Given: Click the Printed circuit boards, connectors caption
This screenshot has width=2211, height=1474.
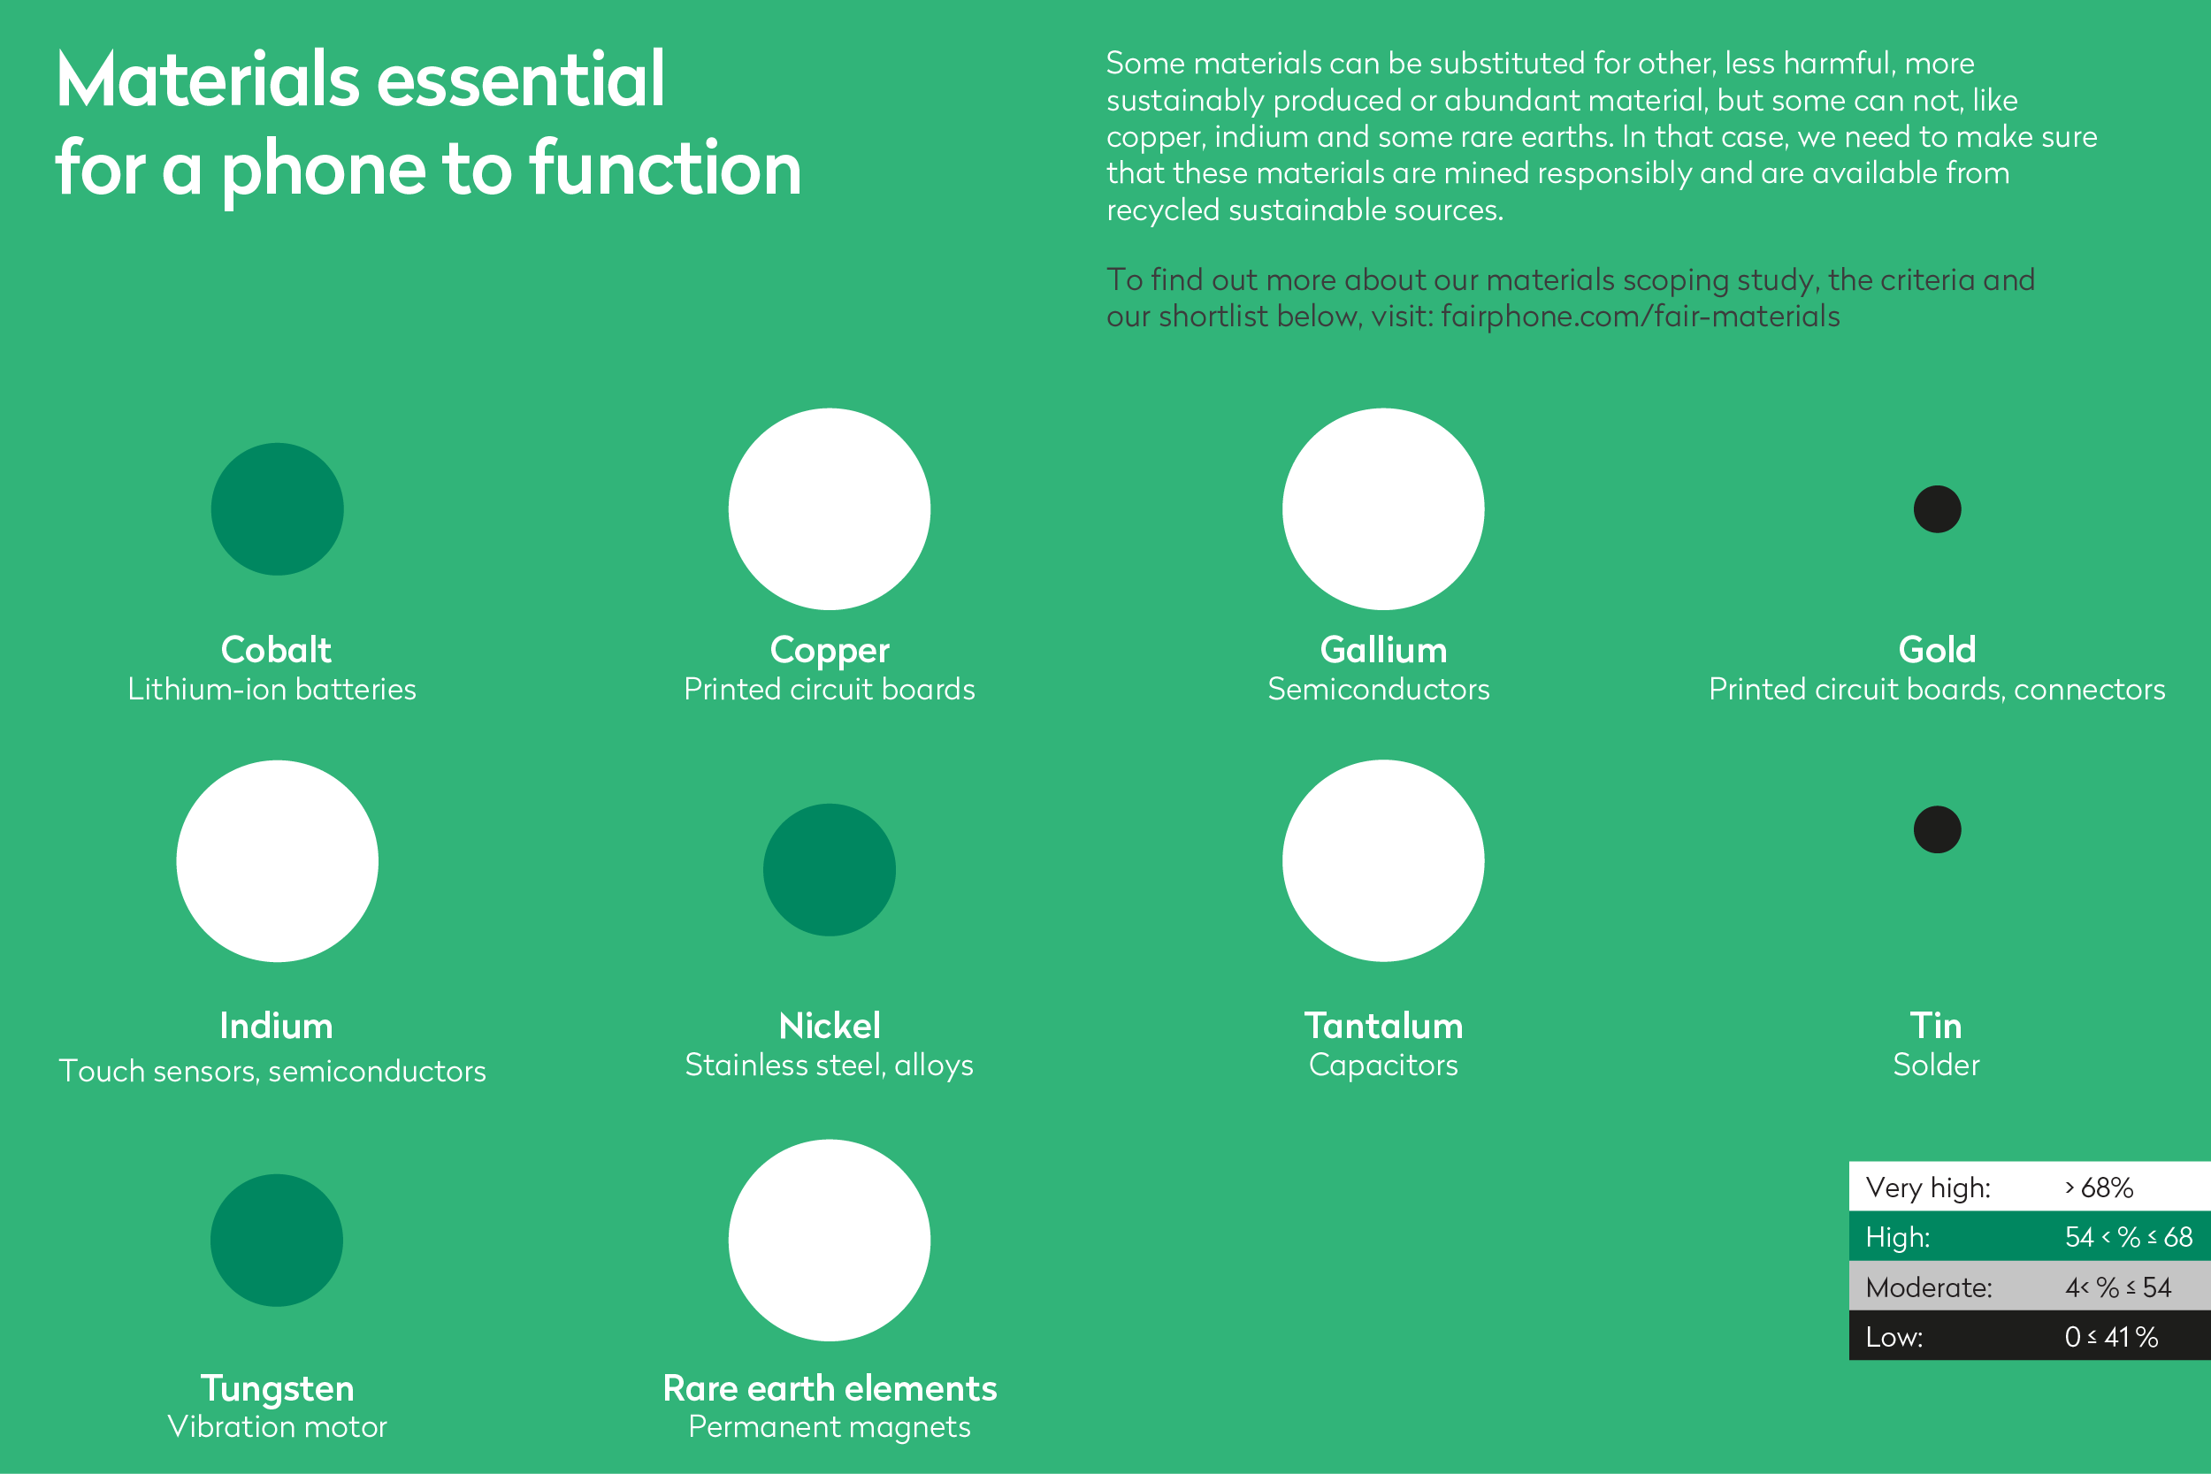Looking at the screenshot, I should point(1937,689).
